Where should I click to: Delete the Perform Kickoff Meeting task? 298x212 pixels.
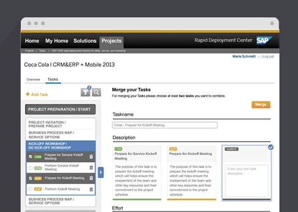point(91,189)
